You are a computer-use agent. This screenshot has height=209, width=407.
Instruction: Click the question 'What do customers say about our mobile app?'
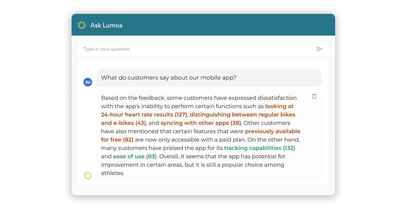click(x=169, y=78)
